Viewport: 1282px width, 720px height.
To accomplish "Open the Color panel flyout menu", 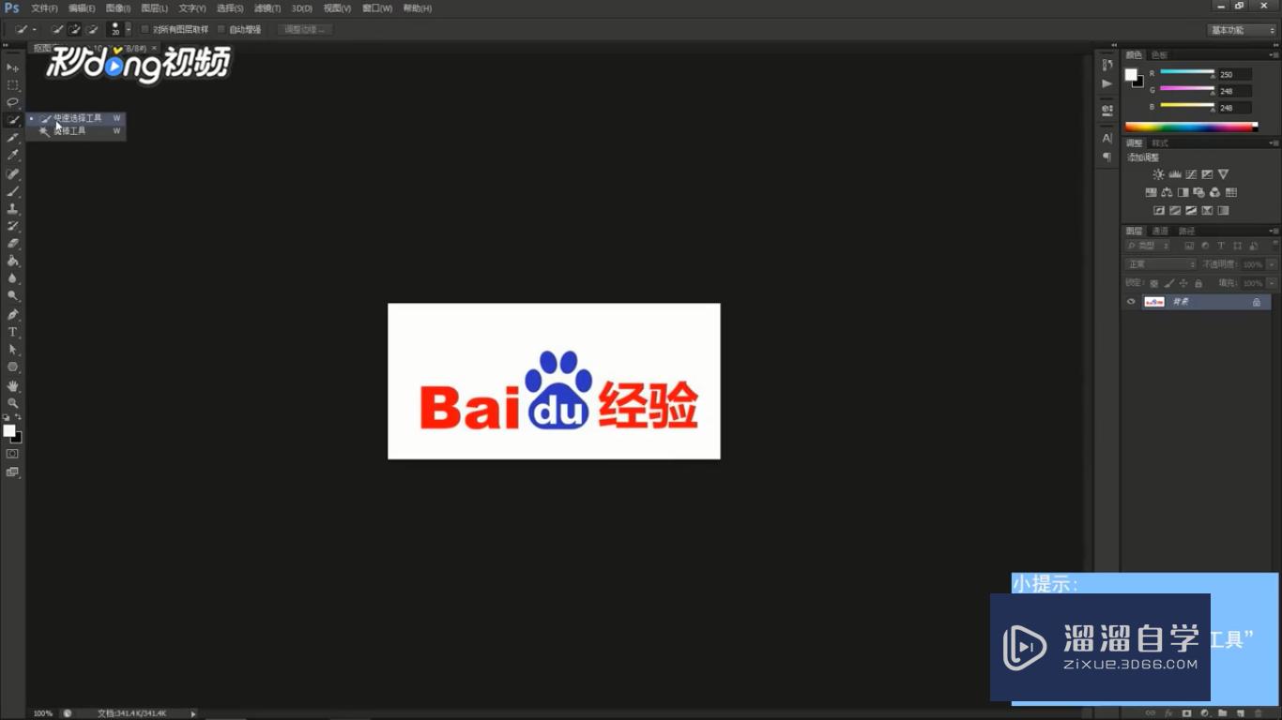I will pos(1274,55).
